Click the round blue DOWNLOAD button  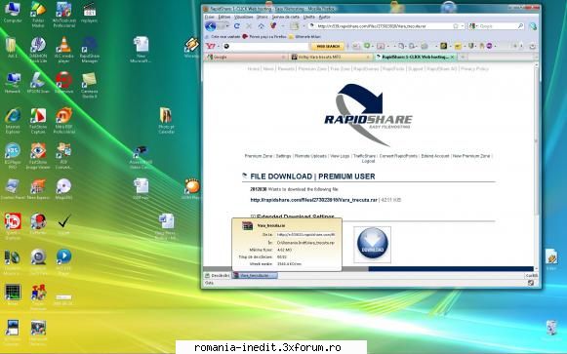373,243
